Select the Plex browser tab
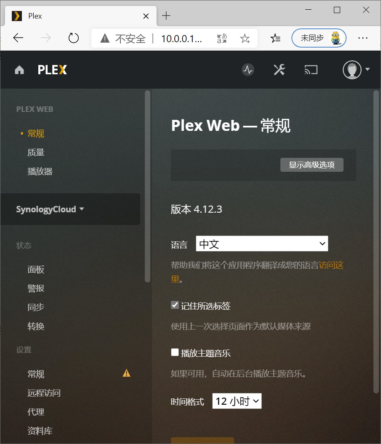 coord(81,16)
